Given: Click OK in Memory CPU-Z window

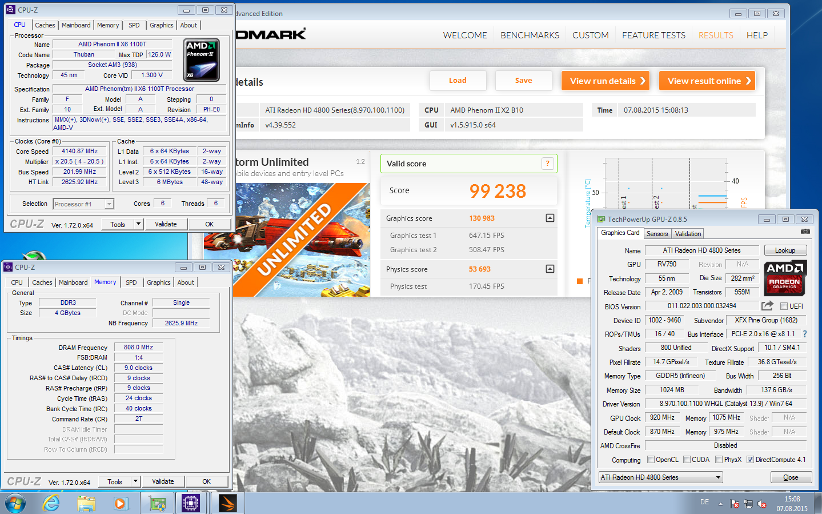Looking at the screenshot, I should coord(207,481).
